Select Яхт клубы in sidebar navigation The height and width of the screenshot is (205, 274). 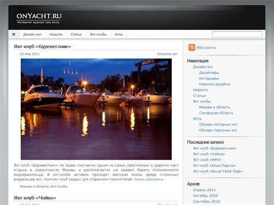(202, 102)
